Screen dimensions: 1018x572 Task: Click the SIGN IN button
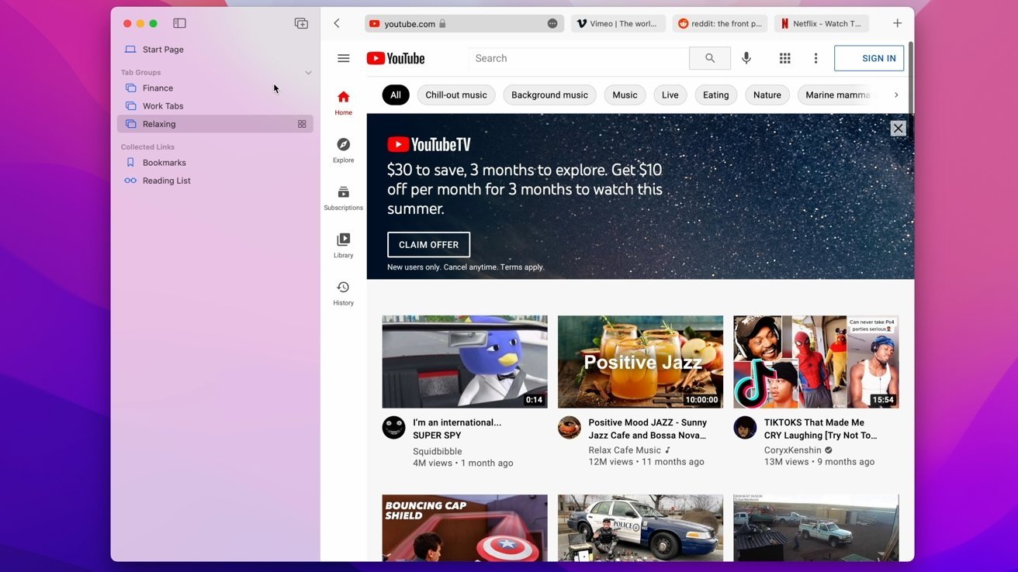click(x=869, y=58)
